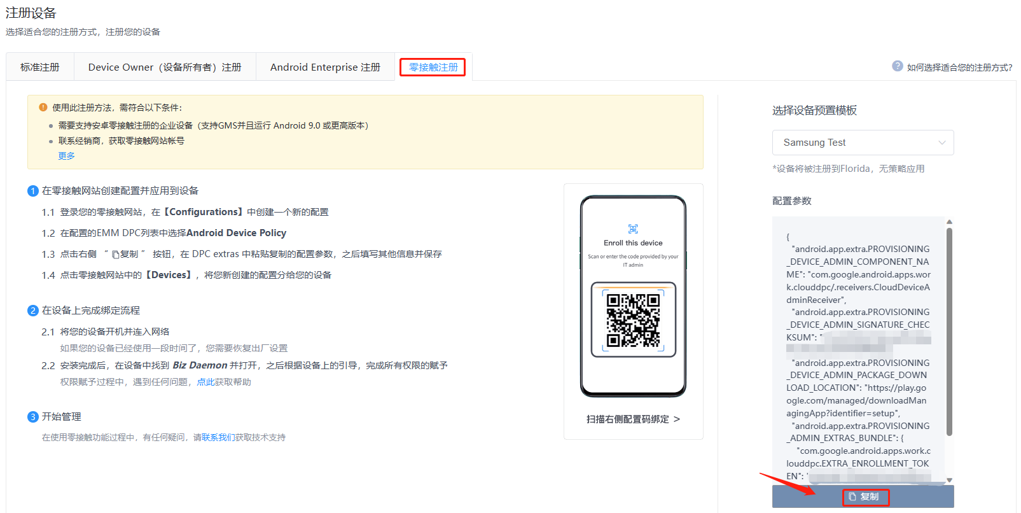Open 如何选择适合您的注册方式 help link

coord(959,67)
